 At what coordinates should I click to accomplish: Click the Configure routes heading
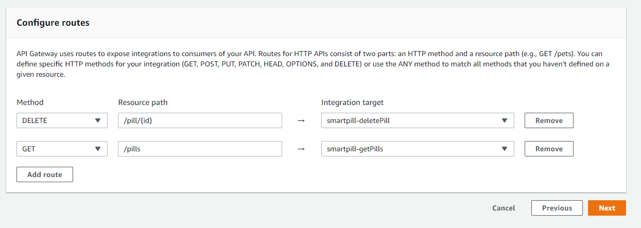coord(53,23)
